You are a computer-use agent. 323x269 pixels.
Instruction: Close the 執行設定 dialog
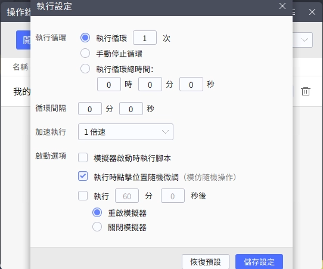[282, 6]
